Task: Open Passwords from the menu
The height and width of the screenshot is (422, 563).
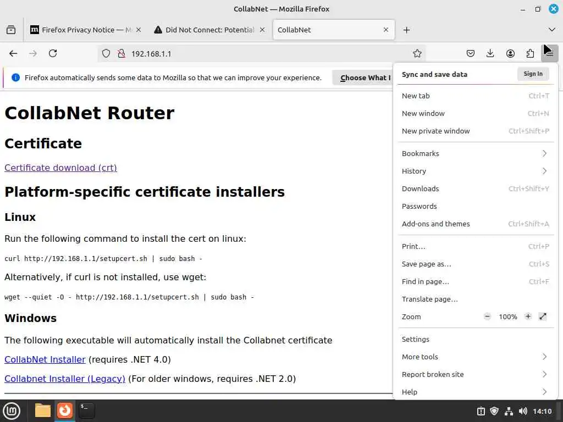Action: pos(476,207)
